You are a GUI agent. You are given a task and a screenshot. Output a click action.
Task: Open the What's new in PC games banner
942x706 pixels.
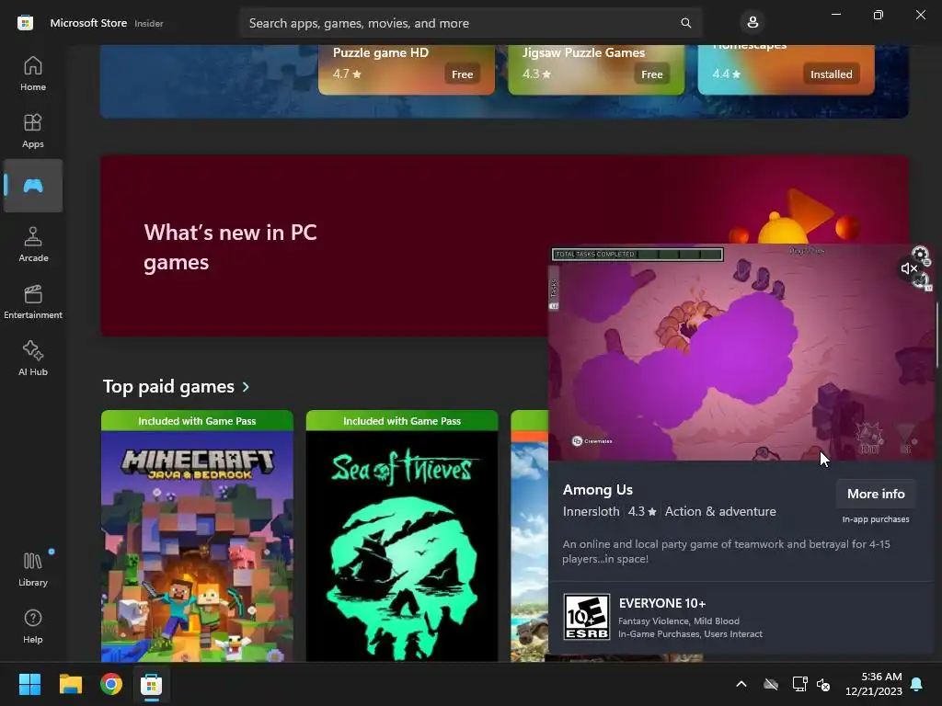pos(325,246)
